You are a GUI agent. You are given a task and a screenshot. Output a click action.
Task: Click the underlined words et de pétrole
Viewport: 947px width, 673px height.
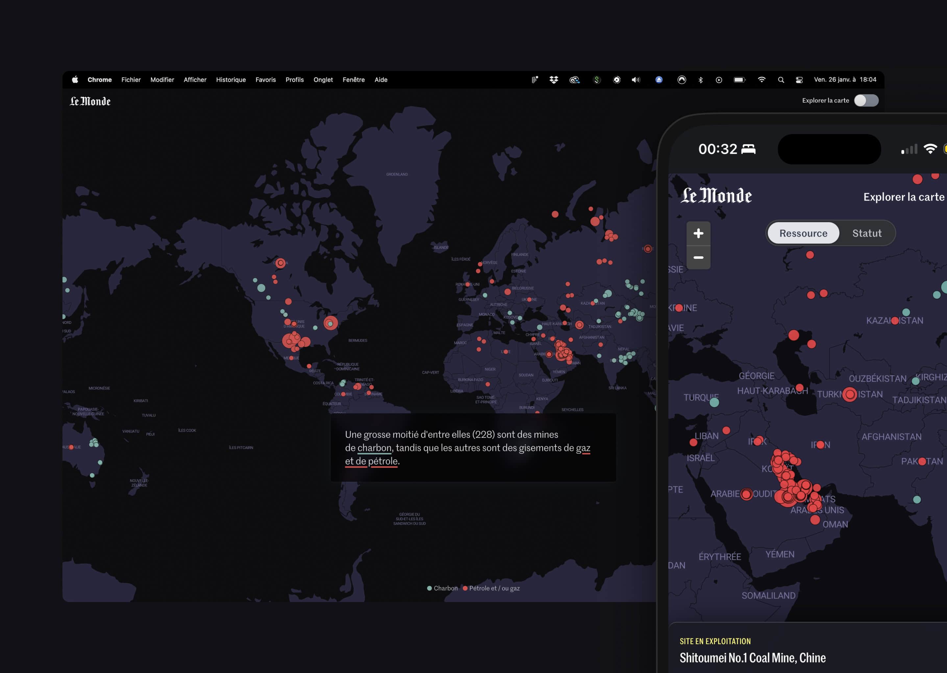coord(372,461)
